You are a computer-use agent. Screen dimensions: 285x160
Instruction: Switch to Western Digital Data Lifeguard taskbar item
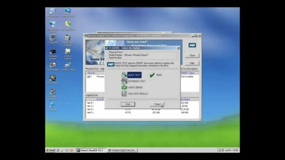pyautogui.click(x=122, y=150)
